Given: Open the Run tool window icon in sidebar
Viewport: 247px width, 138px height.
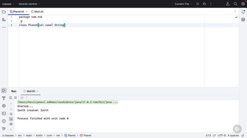Looking at the screenshot, I should point(4,90).
